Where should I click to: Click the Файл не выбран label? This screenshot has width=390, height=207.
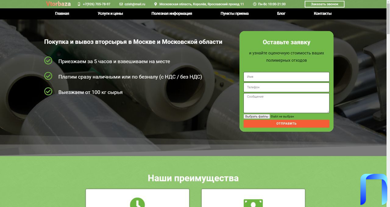click(x=282, y=116)
